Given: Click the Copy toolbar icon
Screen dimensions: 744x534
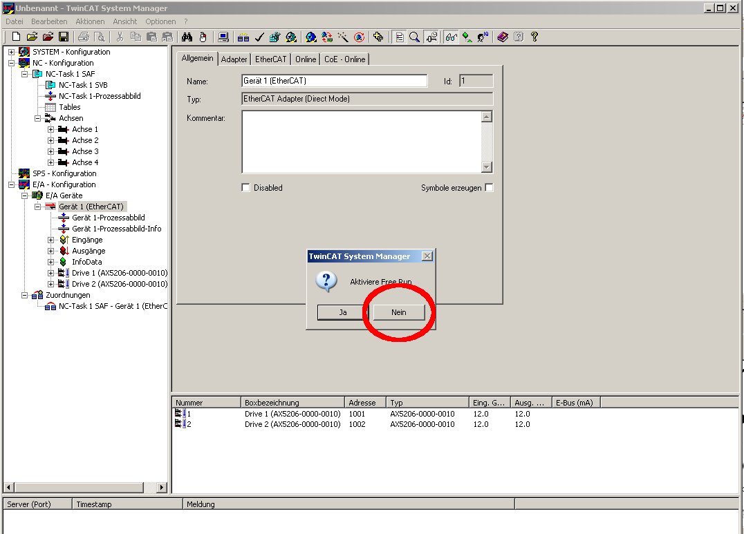Looking at the screenshot, I should pyautogui.click(x=136, y=37).
